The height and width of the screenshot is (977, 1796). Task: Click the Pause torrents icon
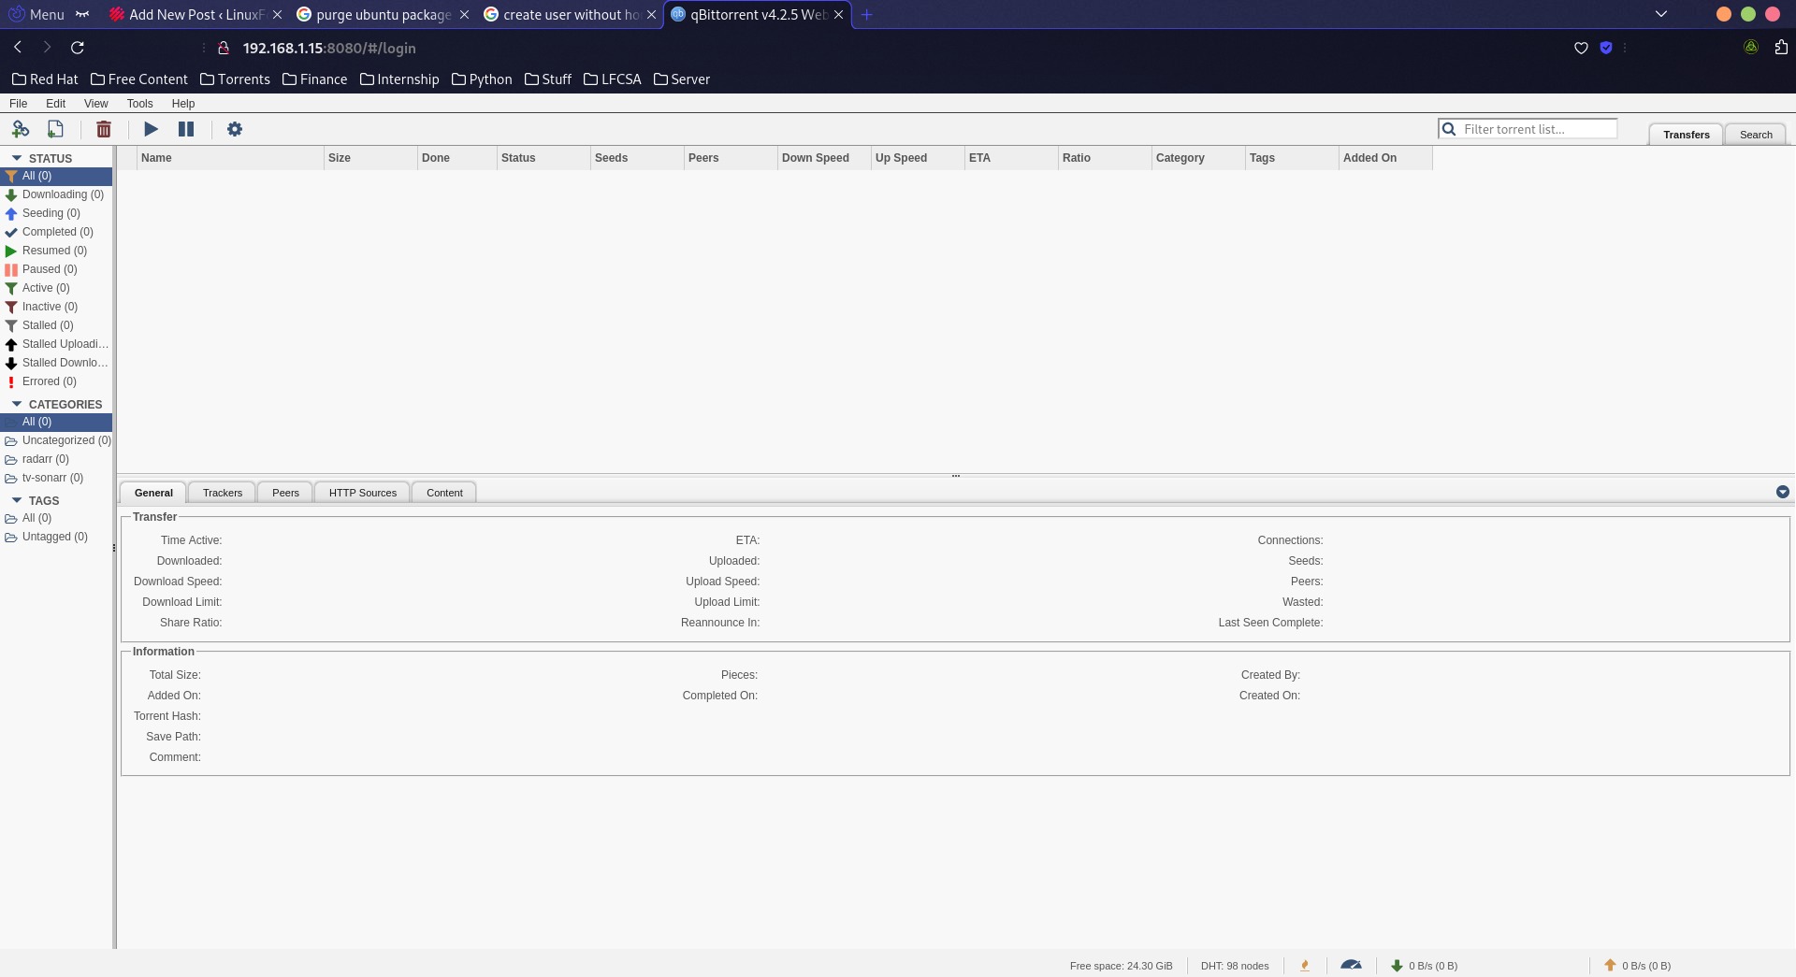(185, 129)
